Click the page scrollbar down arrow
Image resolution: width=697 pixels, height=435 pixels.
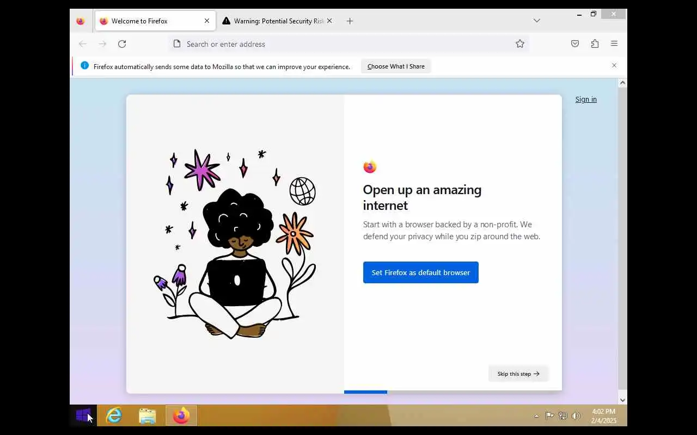pos(622,400)
